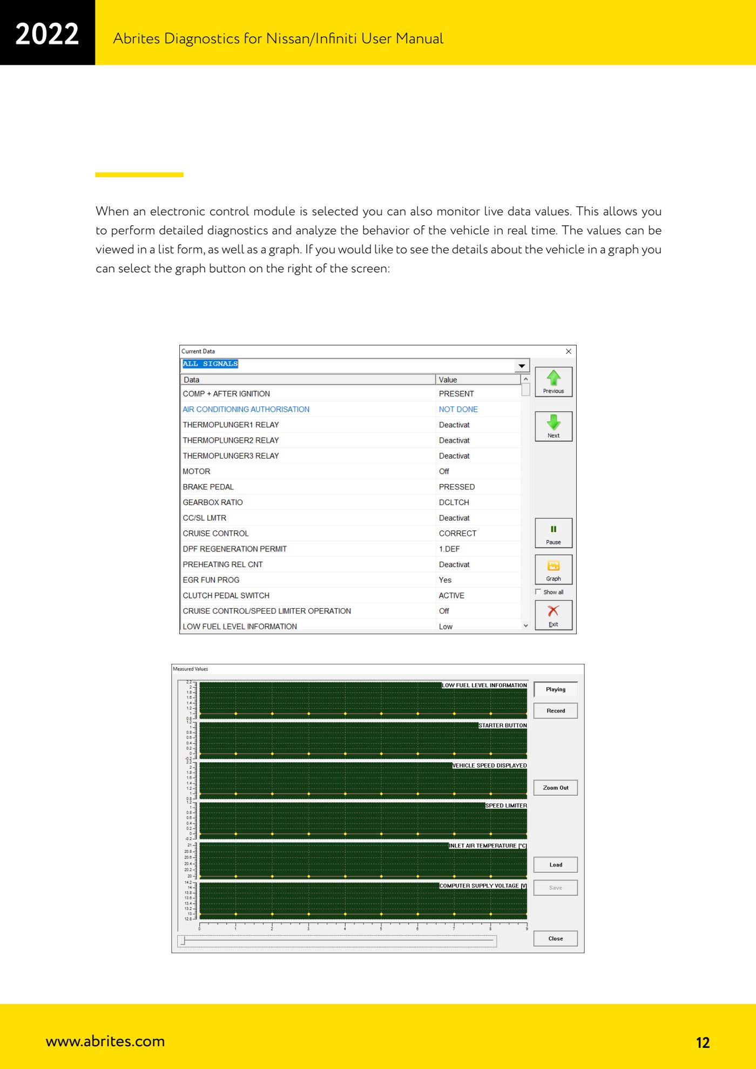Click the greyed Save button
Viewport: 756px width, 1069px height.
[556, 888]
